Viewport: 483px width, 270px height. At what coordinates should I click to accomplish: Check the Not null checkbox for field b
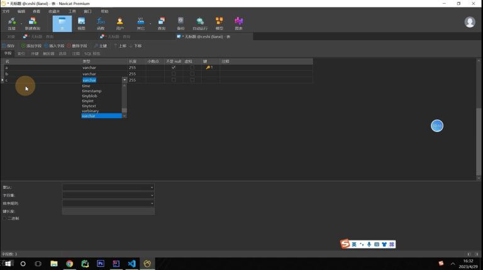click(x=174, y=74)
